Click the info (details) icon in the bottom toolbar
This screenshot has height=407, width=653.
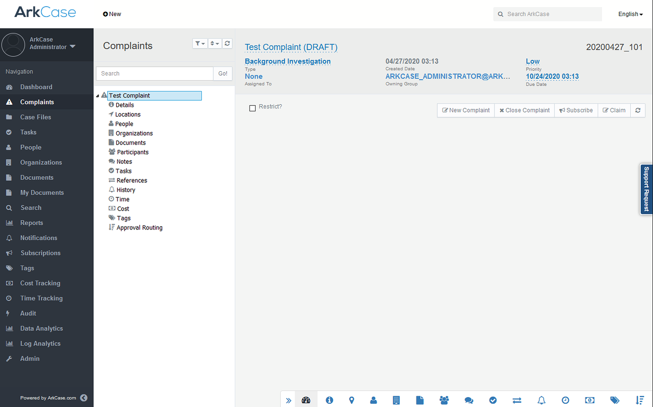tap(329, 400)
